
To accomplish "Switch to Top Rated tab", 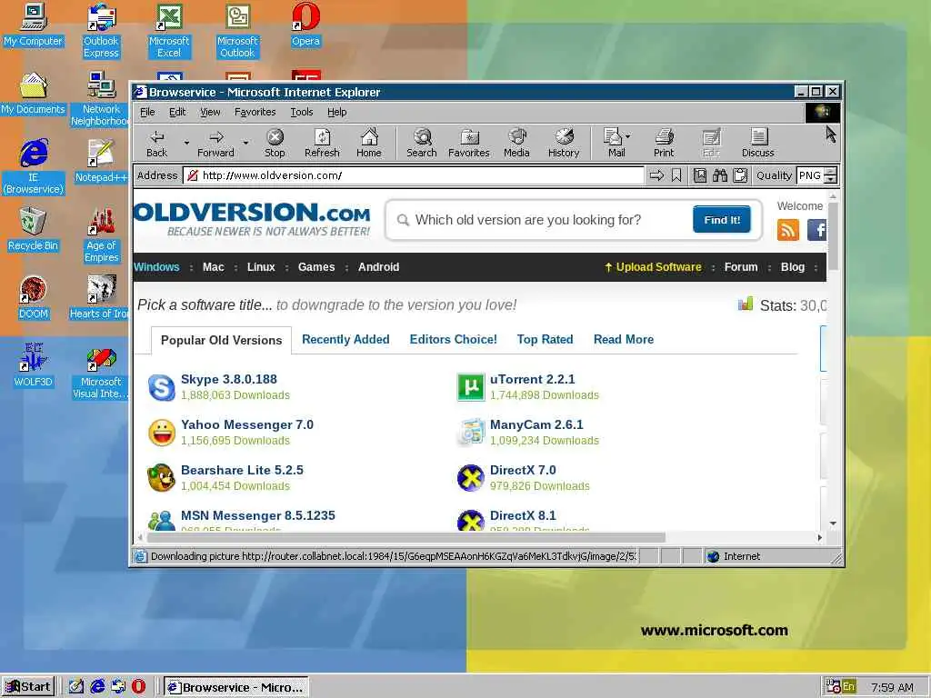I will 545,339.
